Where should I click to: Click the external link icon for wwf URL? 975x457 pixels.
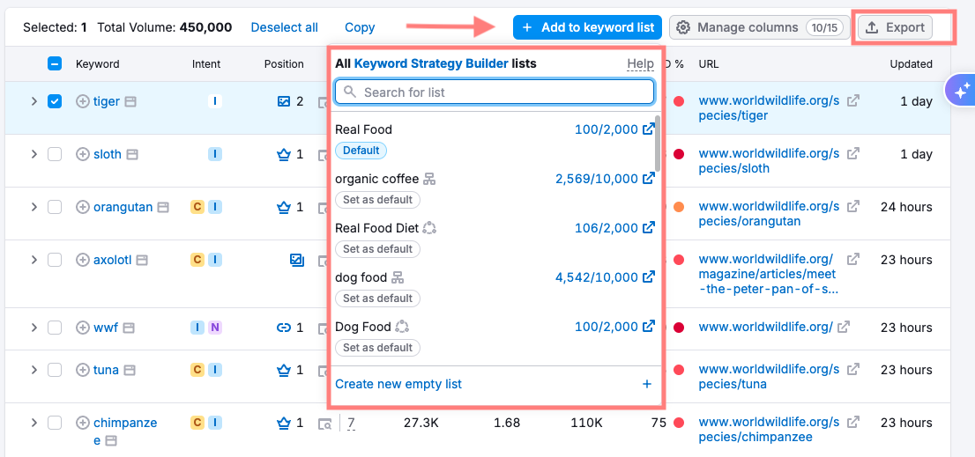click(844, 328)
